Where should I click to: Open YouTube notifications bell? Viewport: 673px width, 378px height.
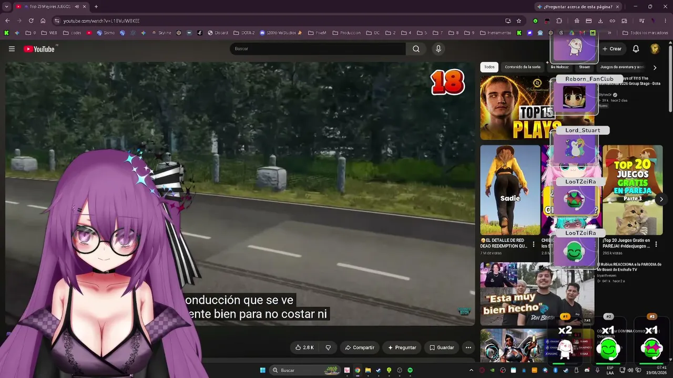point(636,49)
